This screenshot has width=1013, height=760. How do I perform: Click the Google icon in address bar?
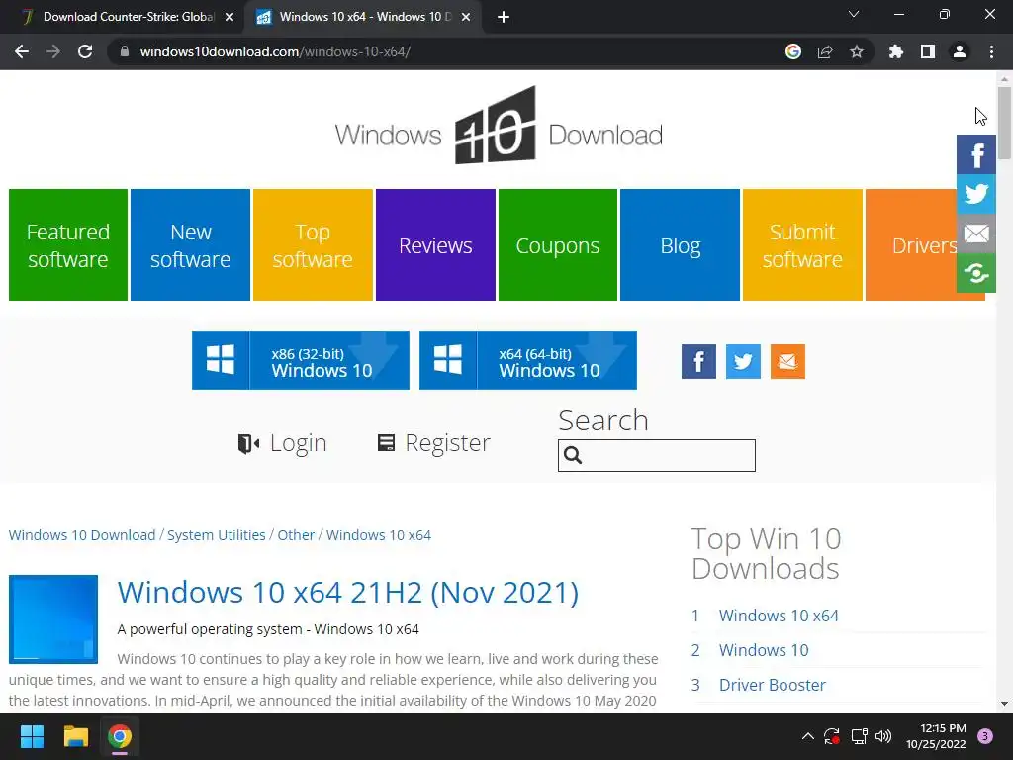pyautogui.click(x=793, y=51)
